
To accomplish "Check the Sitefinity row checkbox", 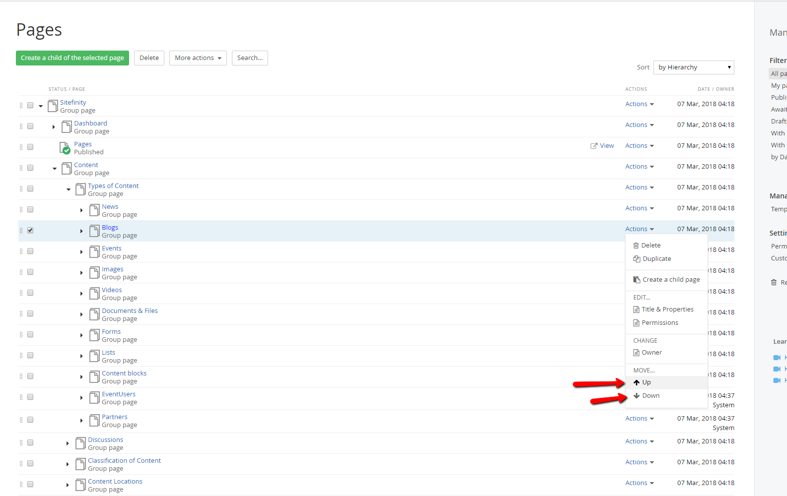I will (30, 105).
